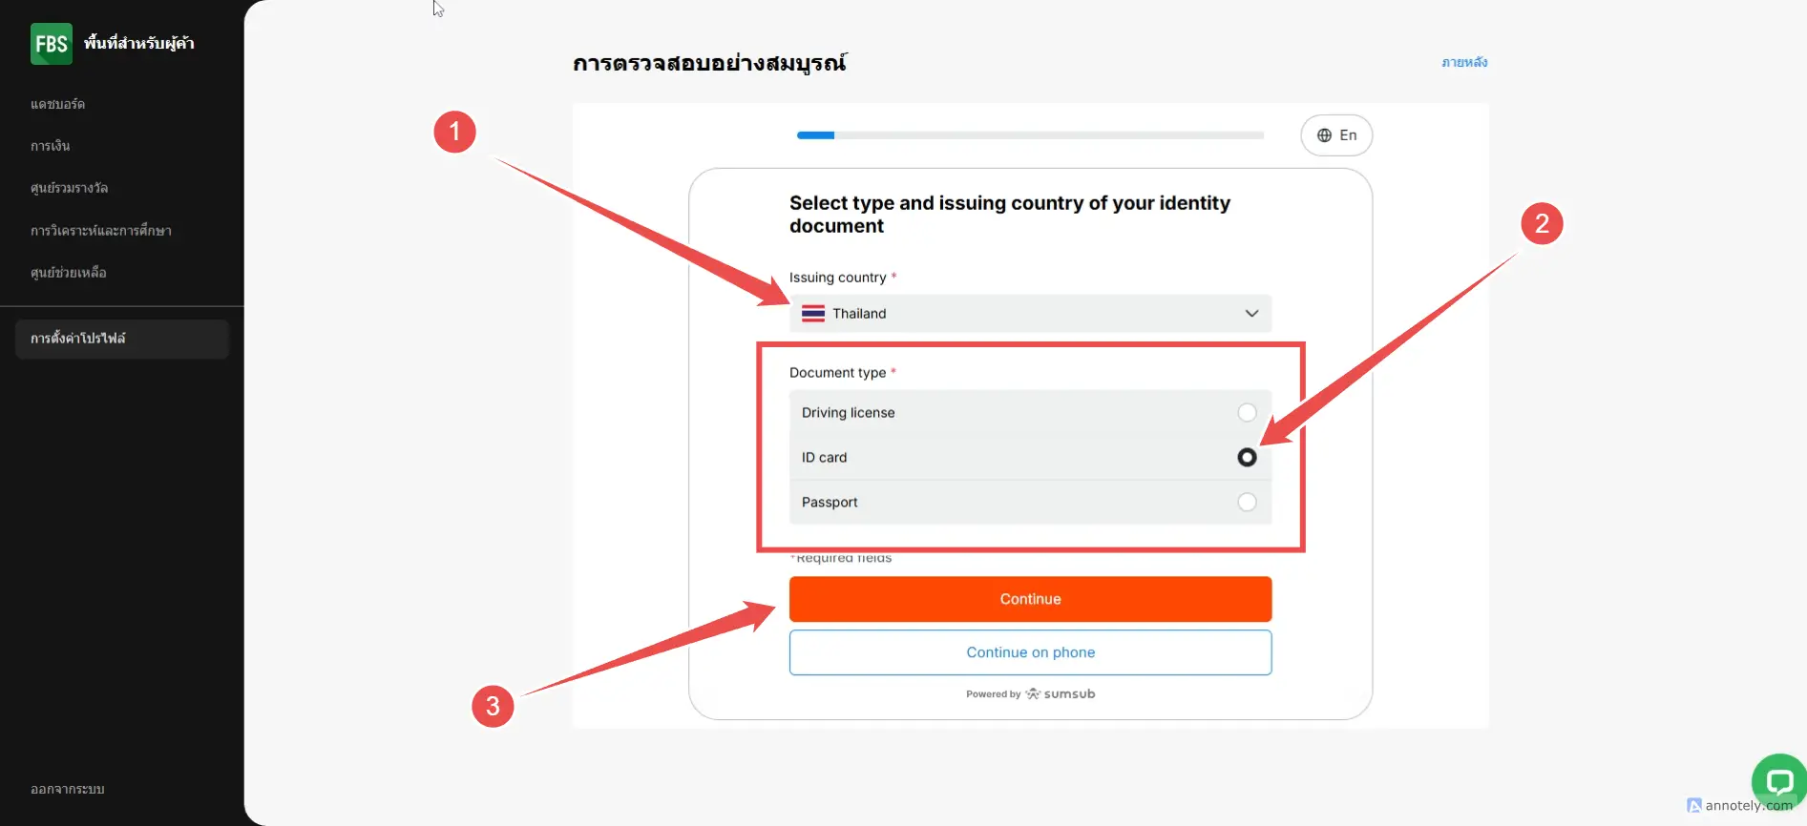Click the ภายหลัง link

tap(1464, 62)
